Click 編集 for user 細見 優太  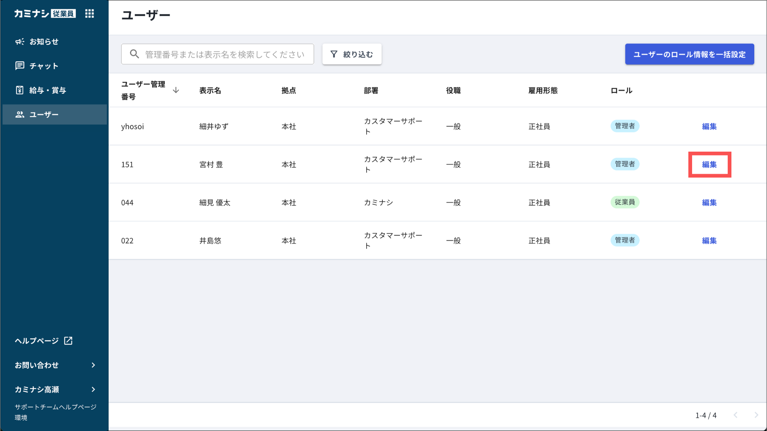[709, 203]
